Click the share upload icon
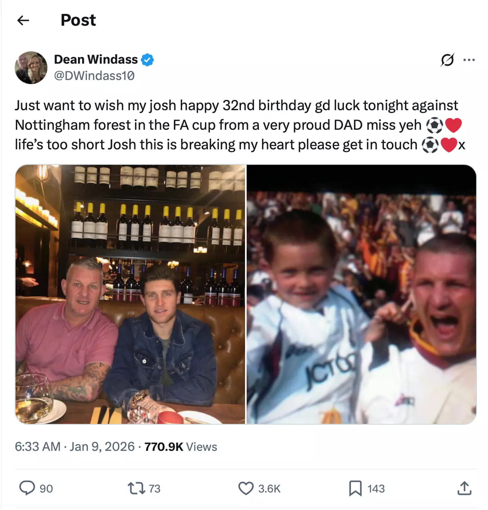The height and width of the screenshot is (510, 488). pos(464,488)
